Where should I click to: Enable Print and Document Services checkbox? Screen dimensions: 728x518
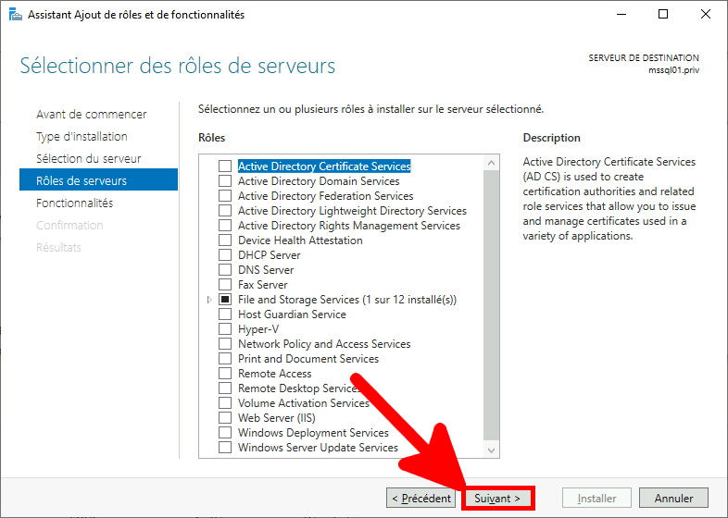pos(225,359)
